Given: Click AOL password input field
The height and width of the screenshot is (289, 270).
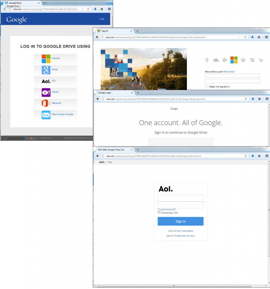Looking at the screenshot, I should [181, 205].
